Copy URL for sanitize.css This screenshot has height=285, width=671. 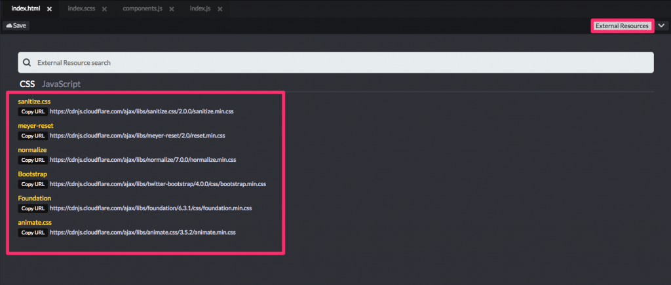(x=33, y=111)
